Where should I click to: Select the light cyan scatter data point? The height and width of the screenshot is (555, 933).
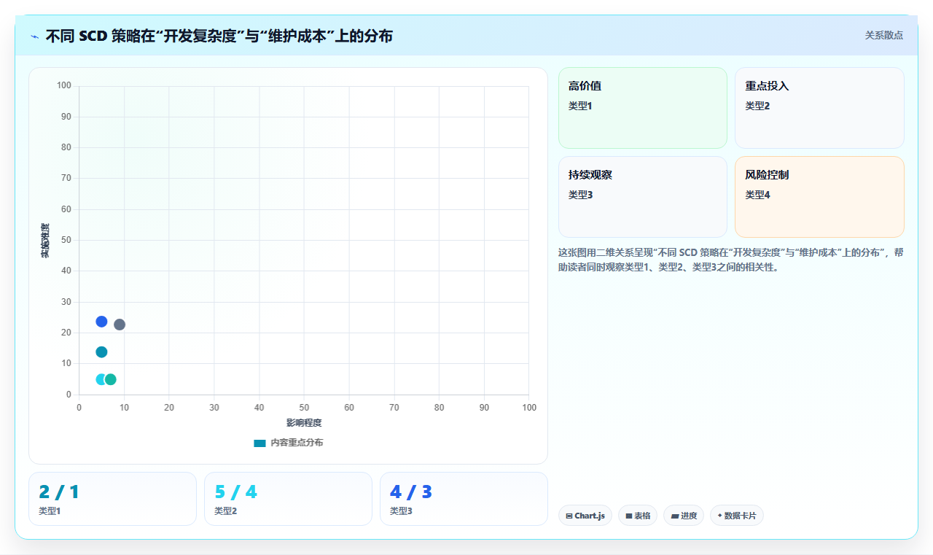[x=101, y=379]
